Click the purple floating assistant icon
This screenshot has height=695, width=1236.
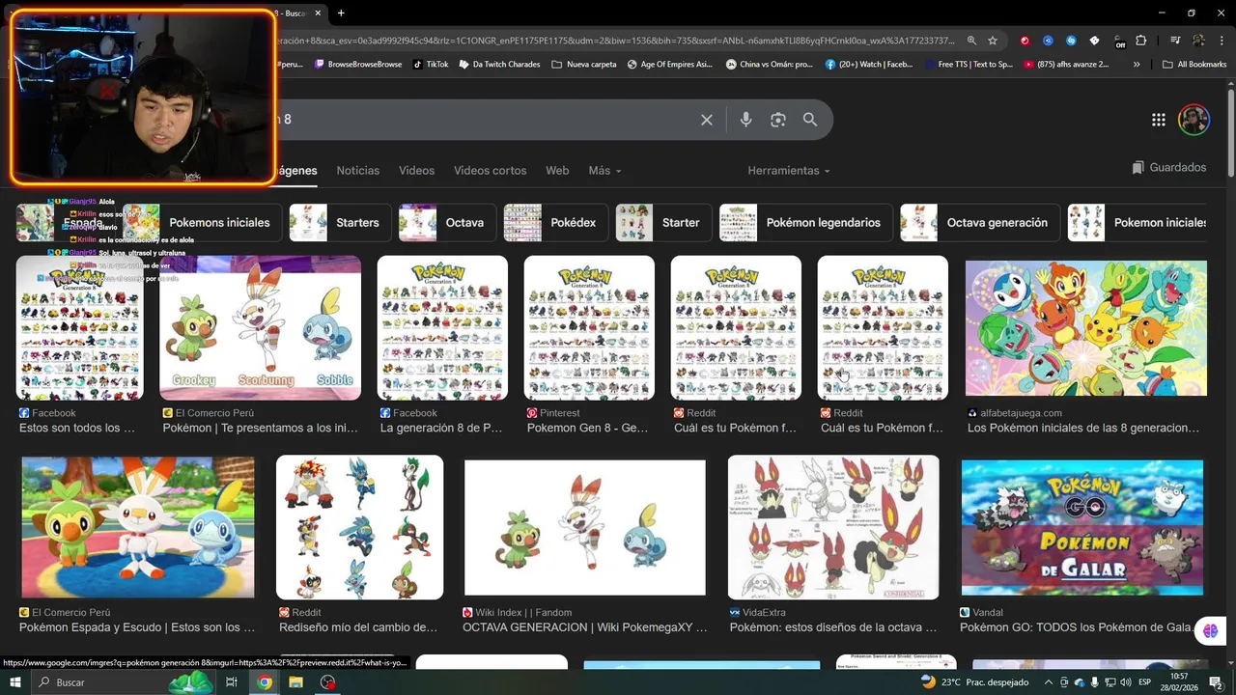pos(1210,631)
